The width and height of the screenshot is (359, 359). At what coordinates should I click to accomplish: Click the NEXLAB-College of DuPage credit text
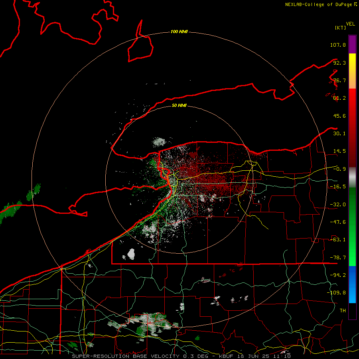click(321, 4)
